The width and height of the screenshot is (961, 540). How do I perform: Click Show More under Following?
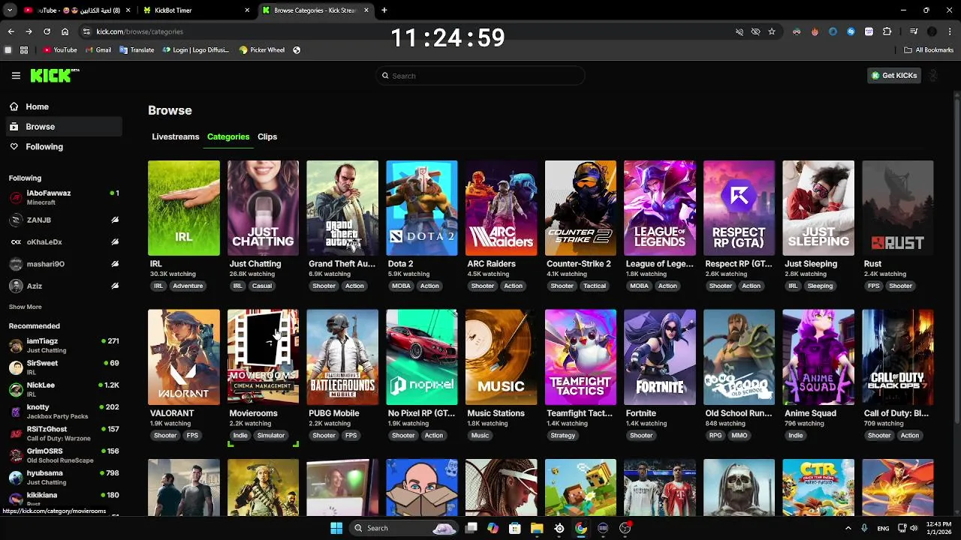point(26,307)
